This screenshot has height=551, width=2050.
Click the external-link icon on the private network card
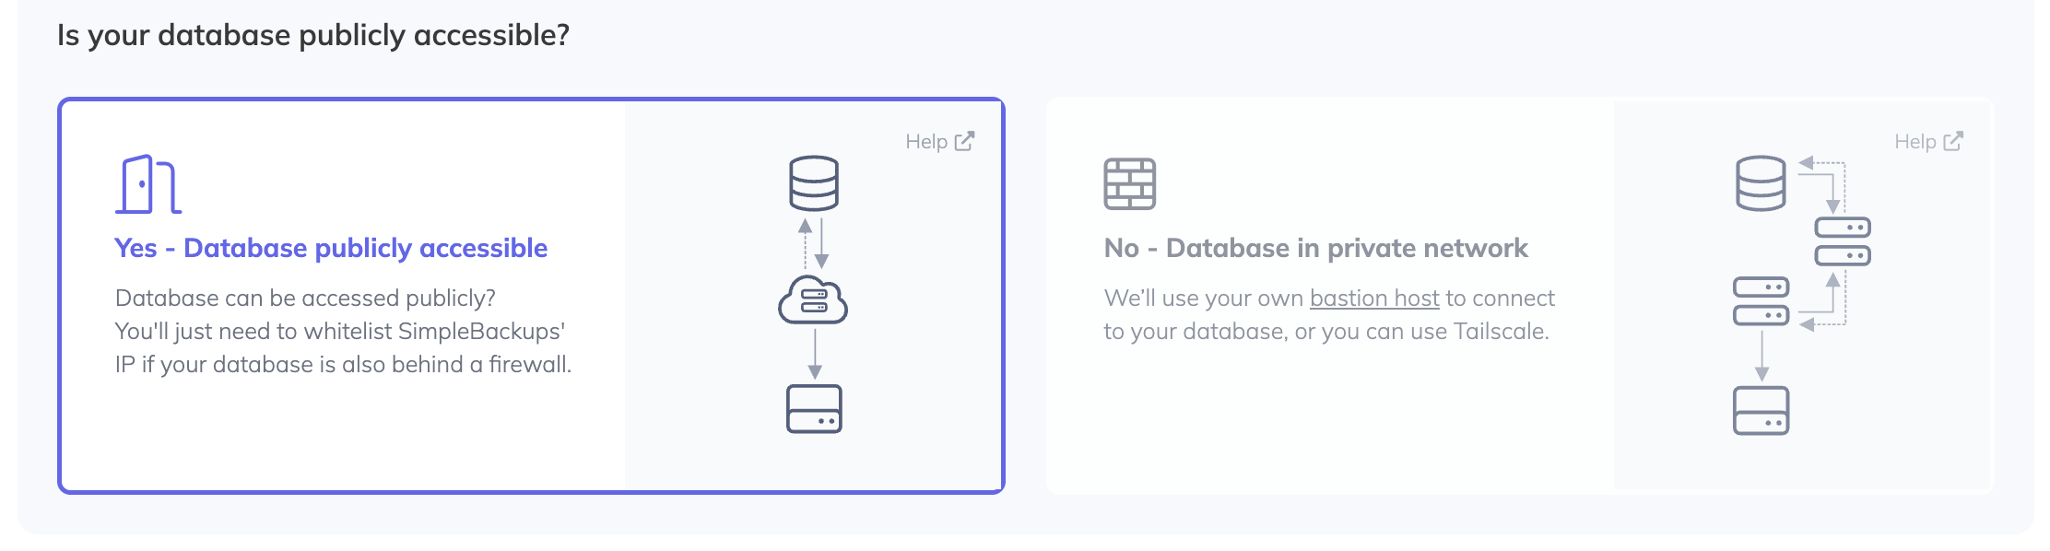(1953, 141)
